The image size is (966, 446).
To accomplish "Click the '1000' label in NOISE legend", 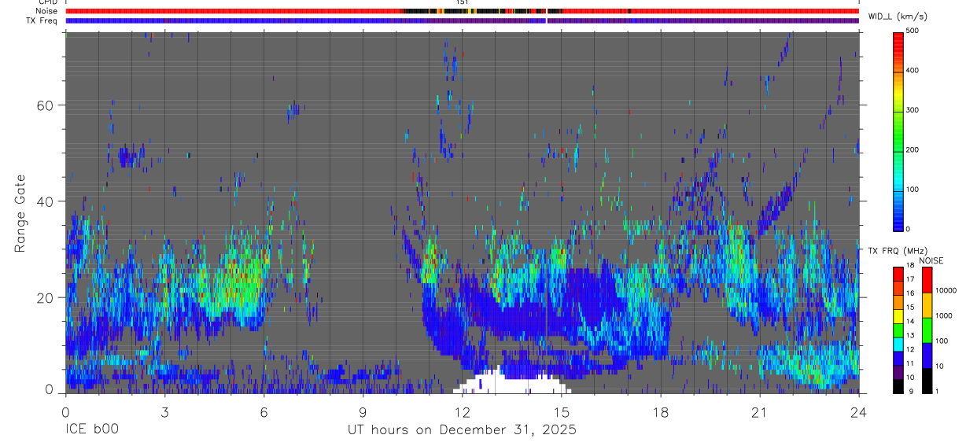I will [x=945, y=315].
